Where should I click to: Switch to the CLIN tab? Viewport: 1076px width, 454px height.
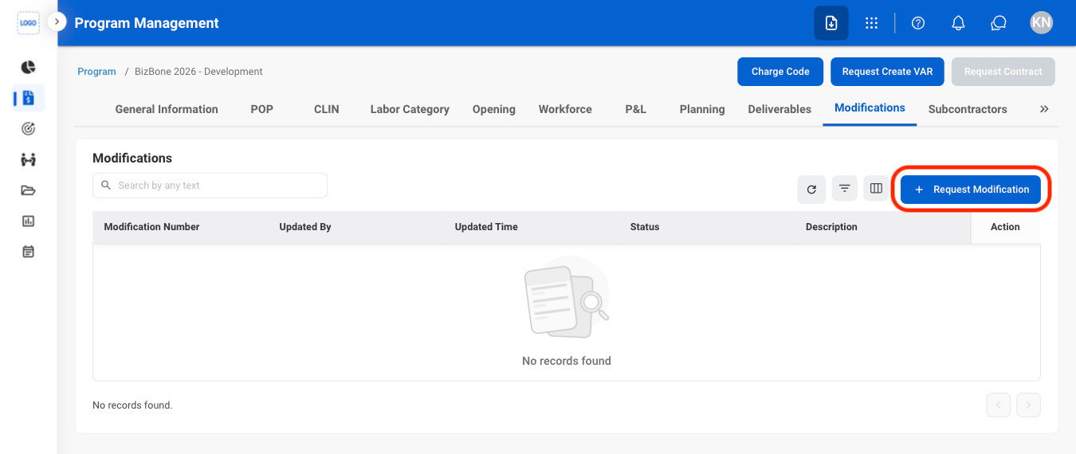click(x=327, y=109)
